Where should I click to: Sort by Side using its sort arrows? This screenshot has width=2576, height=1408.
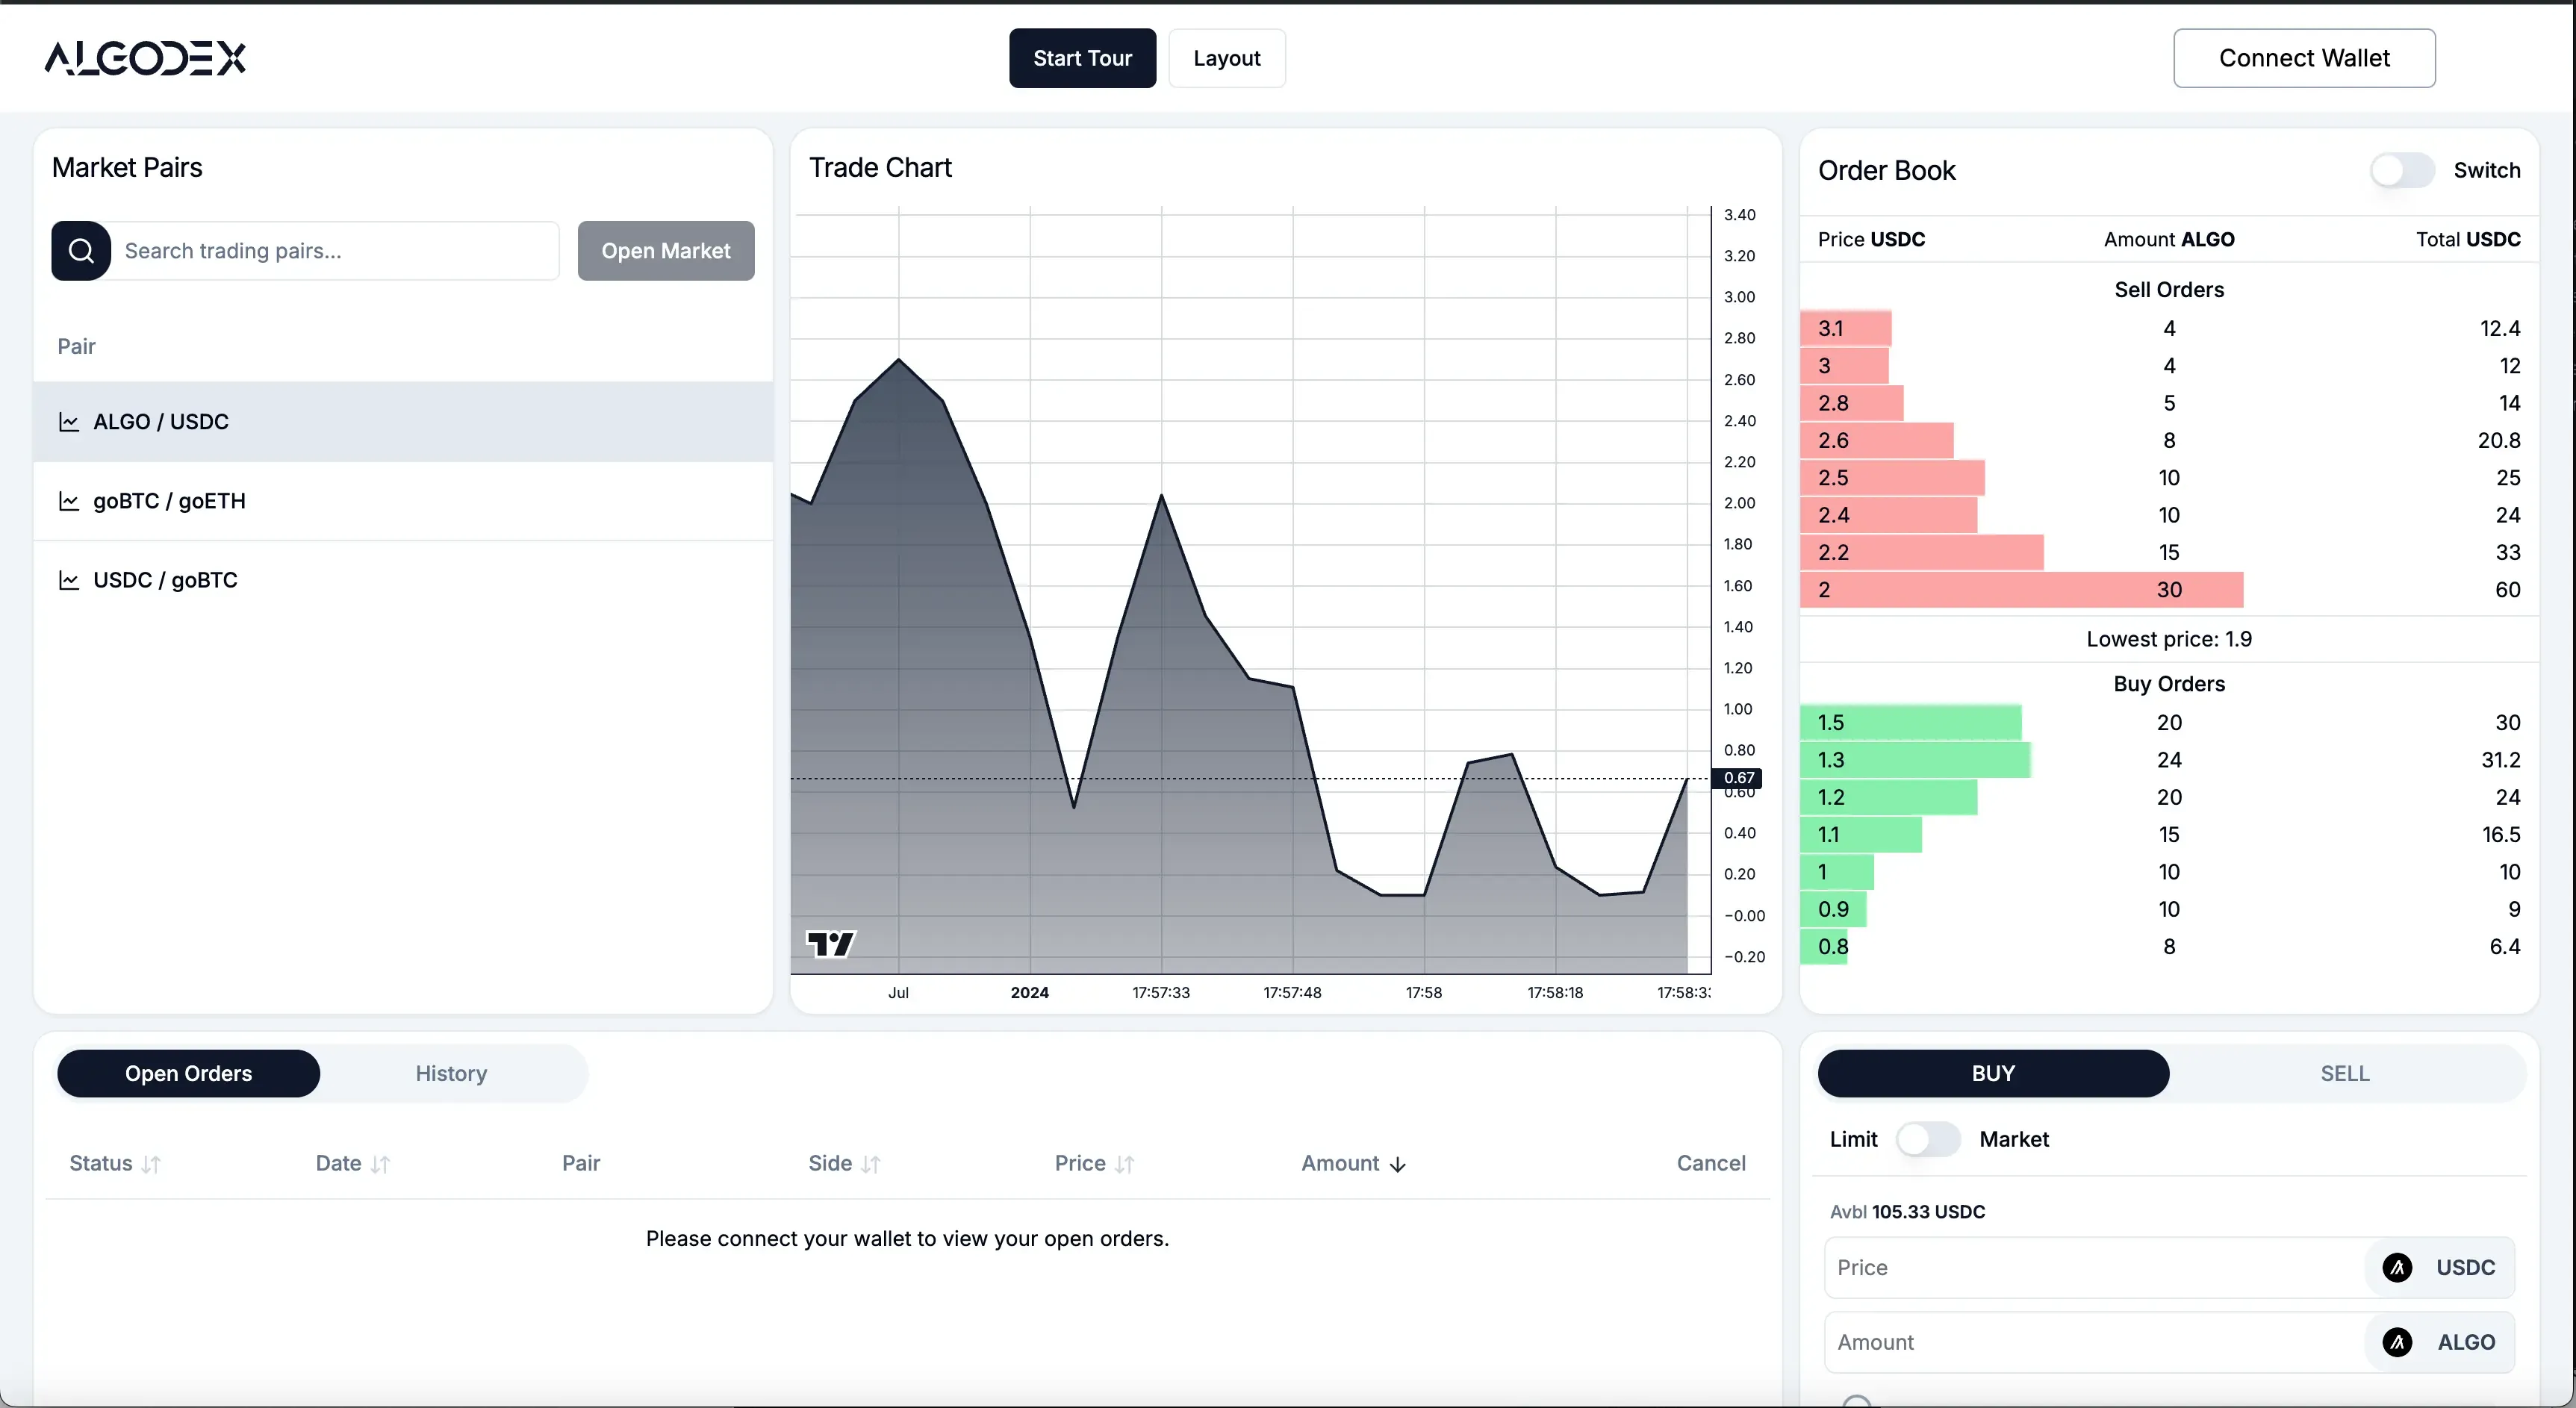[871, 1164]
